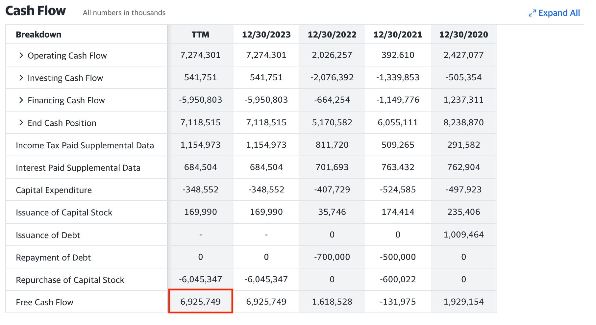Expand the Operating Cash Flow row
The width and height of the screenshot is (596, 325).
(x=21, y=55)
